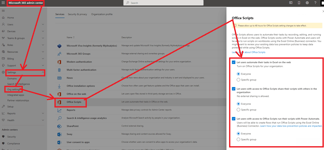
Task: Click the Office installation options download icon
Action: [x=59, y=86]
